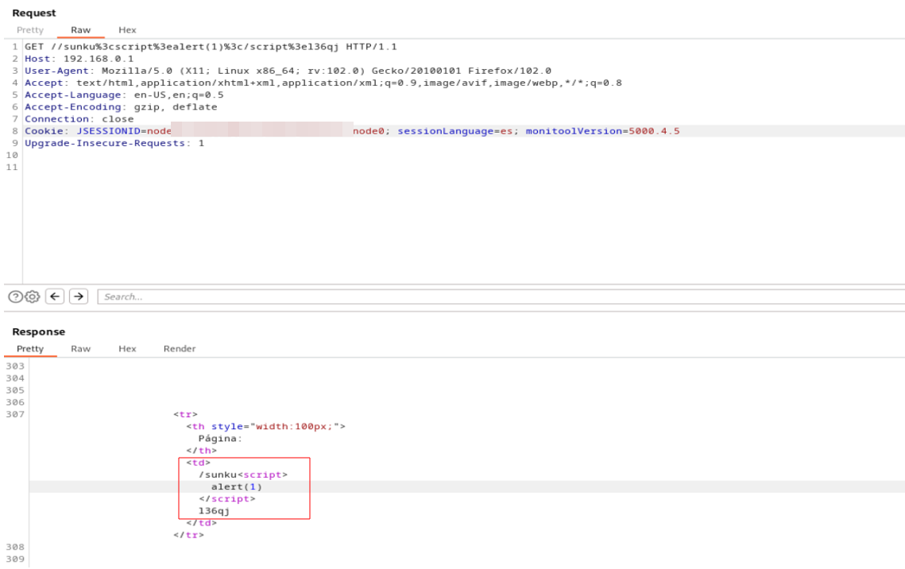Focus the request Search input field
This screenshot has height=569, width=905.
click(501, 296)
